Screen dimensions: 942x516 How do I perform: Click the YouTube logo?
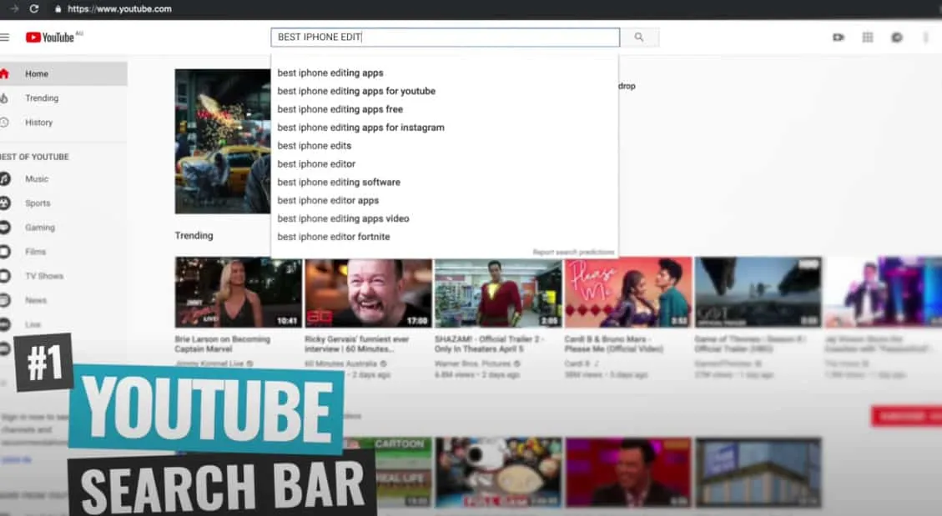[50, 38]
